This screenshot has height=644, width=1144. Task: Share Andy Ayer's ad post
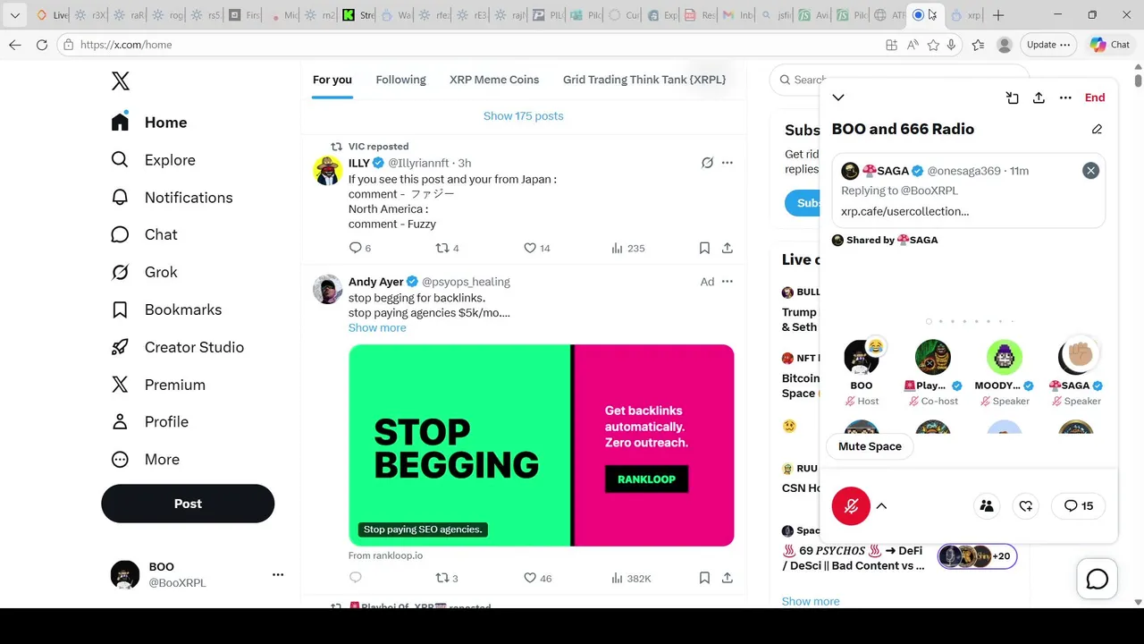point(728,578)
